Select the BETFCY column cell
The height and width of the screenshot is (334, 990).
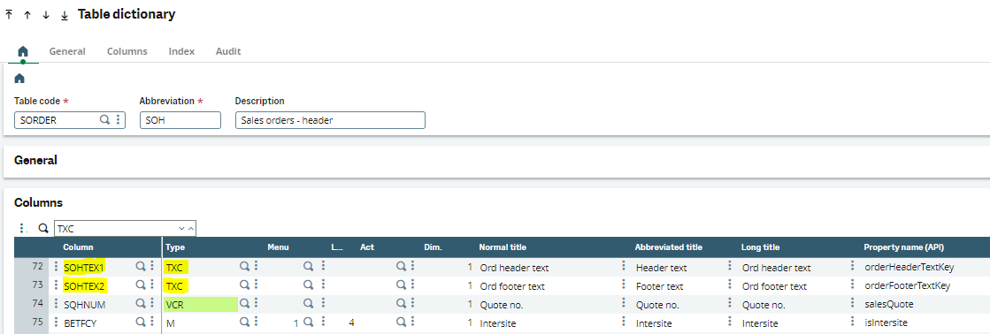click(81, 323)
